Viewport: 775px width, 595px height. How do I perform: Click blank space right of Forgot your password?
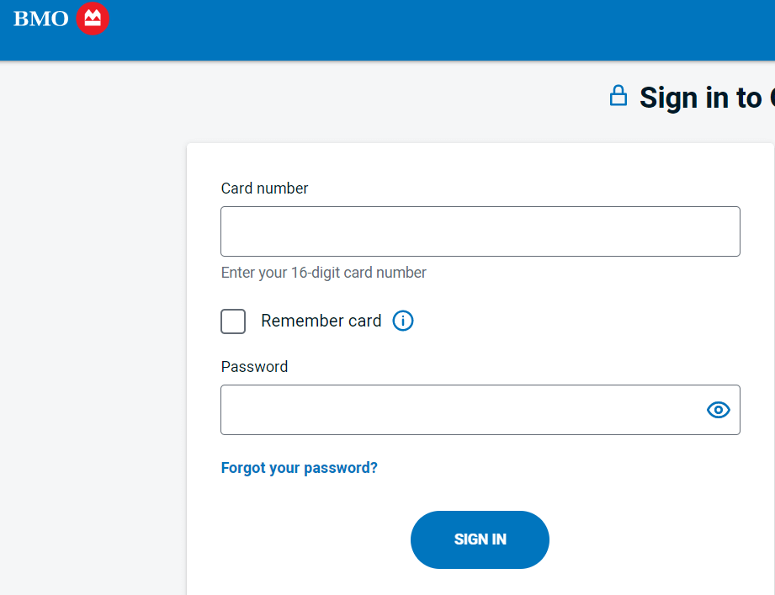(x=555, y=468)
